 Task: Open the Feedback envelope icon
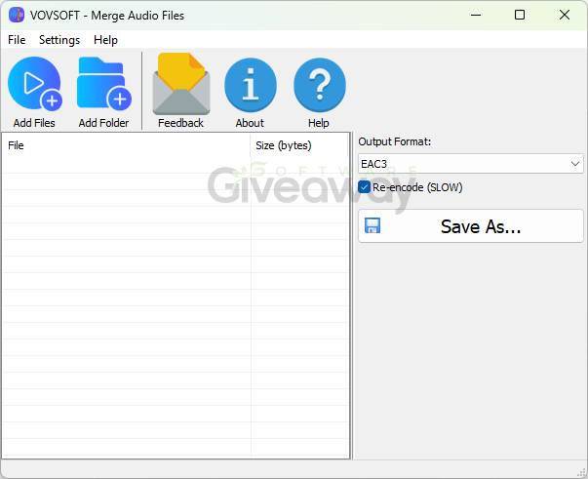tap(181, 84)
